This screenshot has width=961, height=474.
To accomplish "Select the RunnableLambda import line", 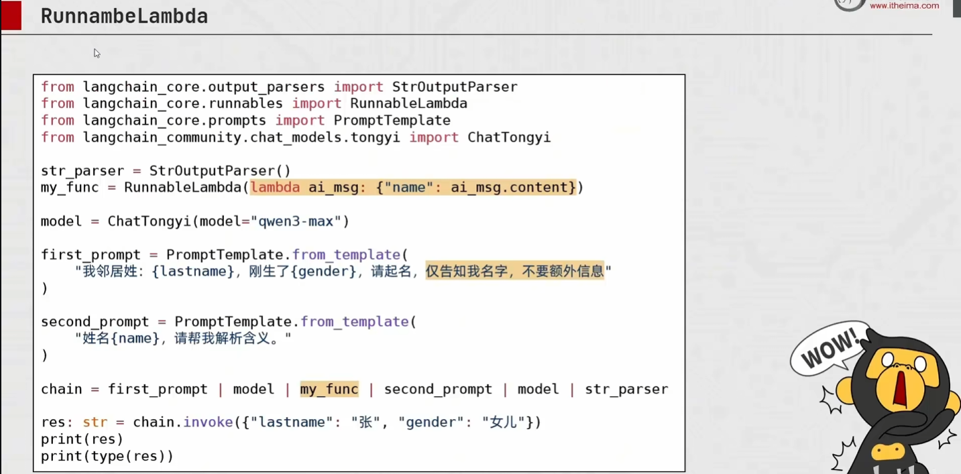I will pos(254,103).
